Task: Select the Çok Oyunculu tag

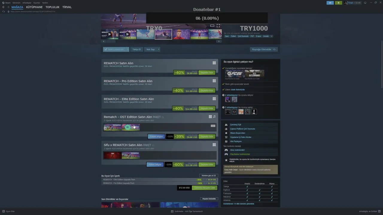Action: pos(243,36)
